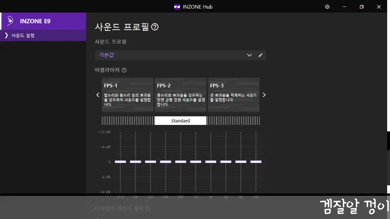The image size is (390, 219).
Task: Click the 사운드 프로필 page heading
Action: click(122, 27)
